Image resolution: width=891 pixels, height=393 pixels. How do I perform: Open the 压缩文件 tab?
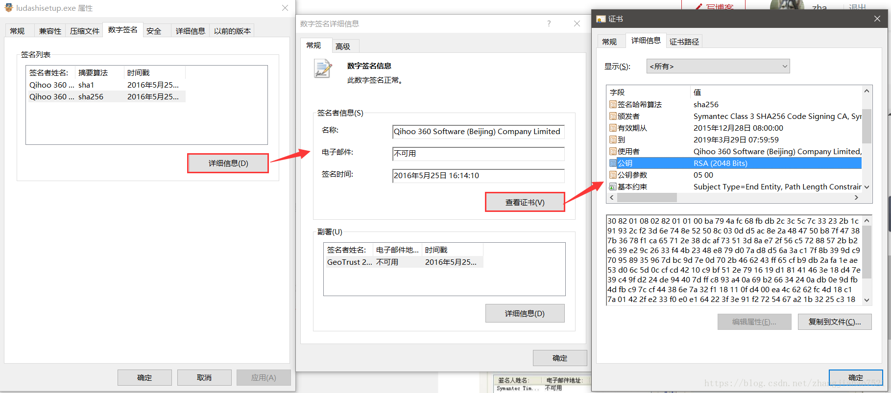click(x=84, y=31)
